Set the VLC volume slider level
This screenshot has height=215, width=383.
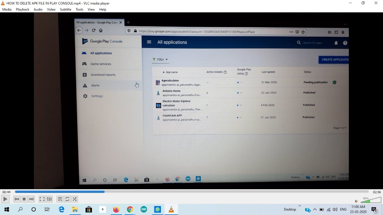pos(371,200)
